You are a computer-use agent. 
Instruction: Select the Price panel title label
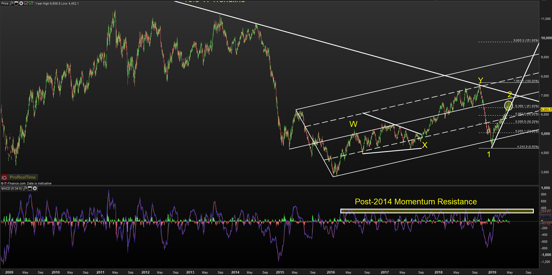point(5,3)
